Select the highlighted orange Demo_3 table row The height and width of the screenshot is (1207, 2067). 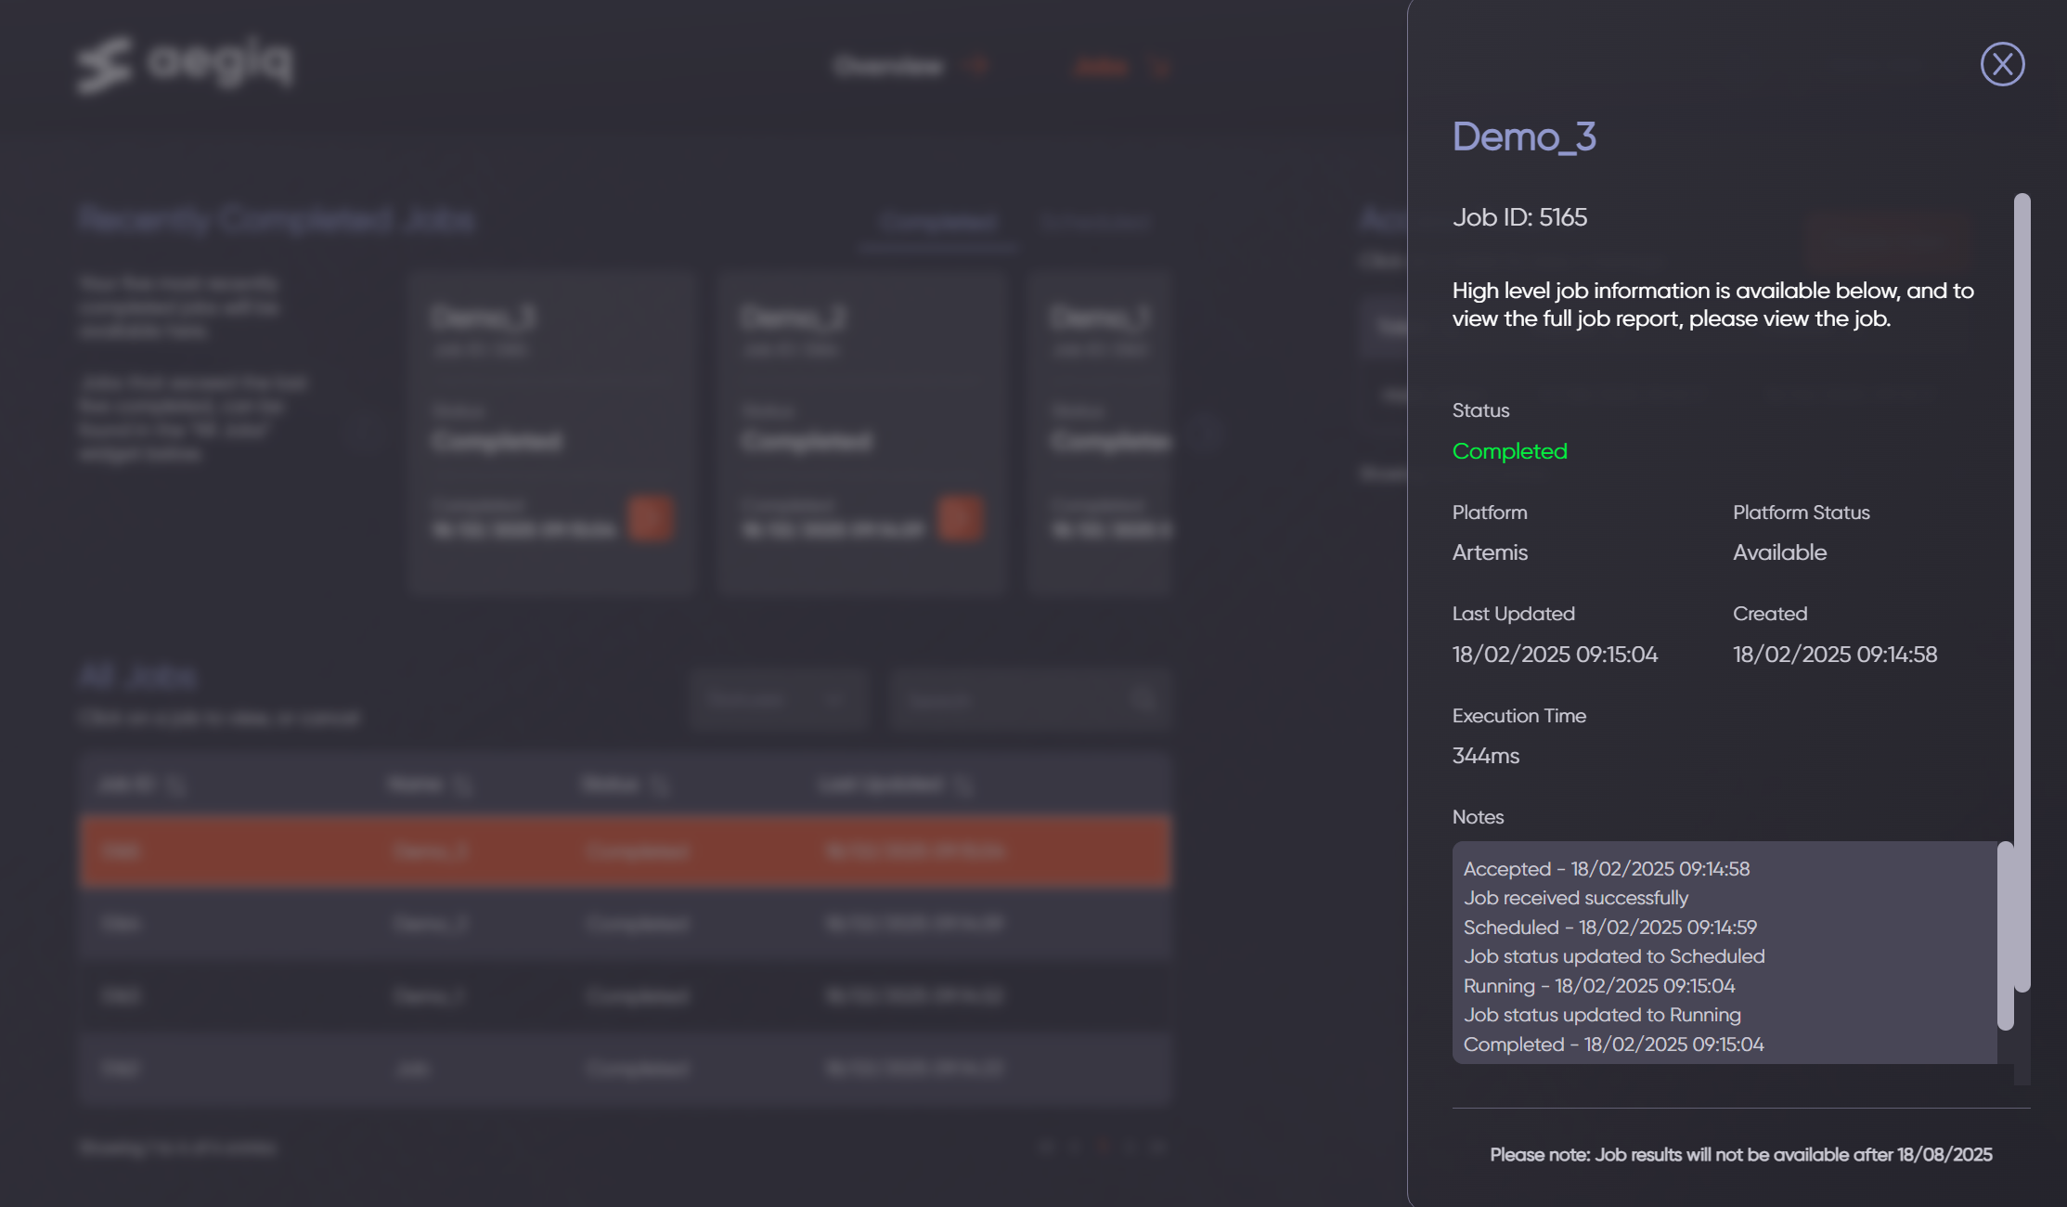[625, 851]
